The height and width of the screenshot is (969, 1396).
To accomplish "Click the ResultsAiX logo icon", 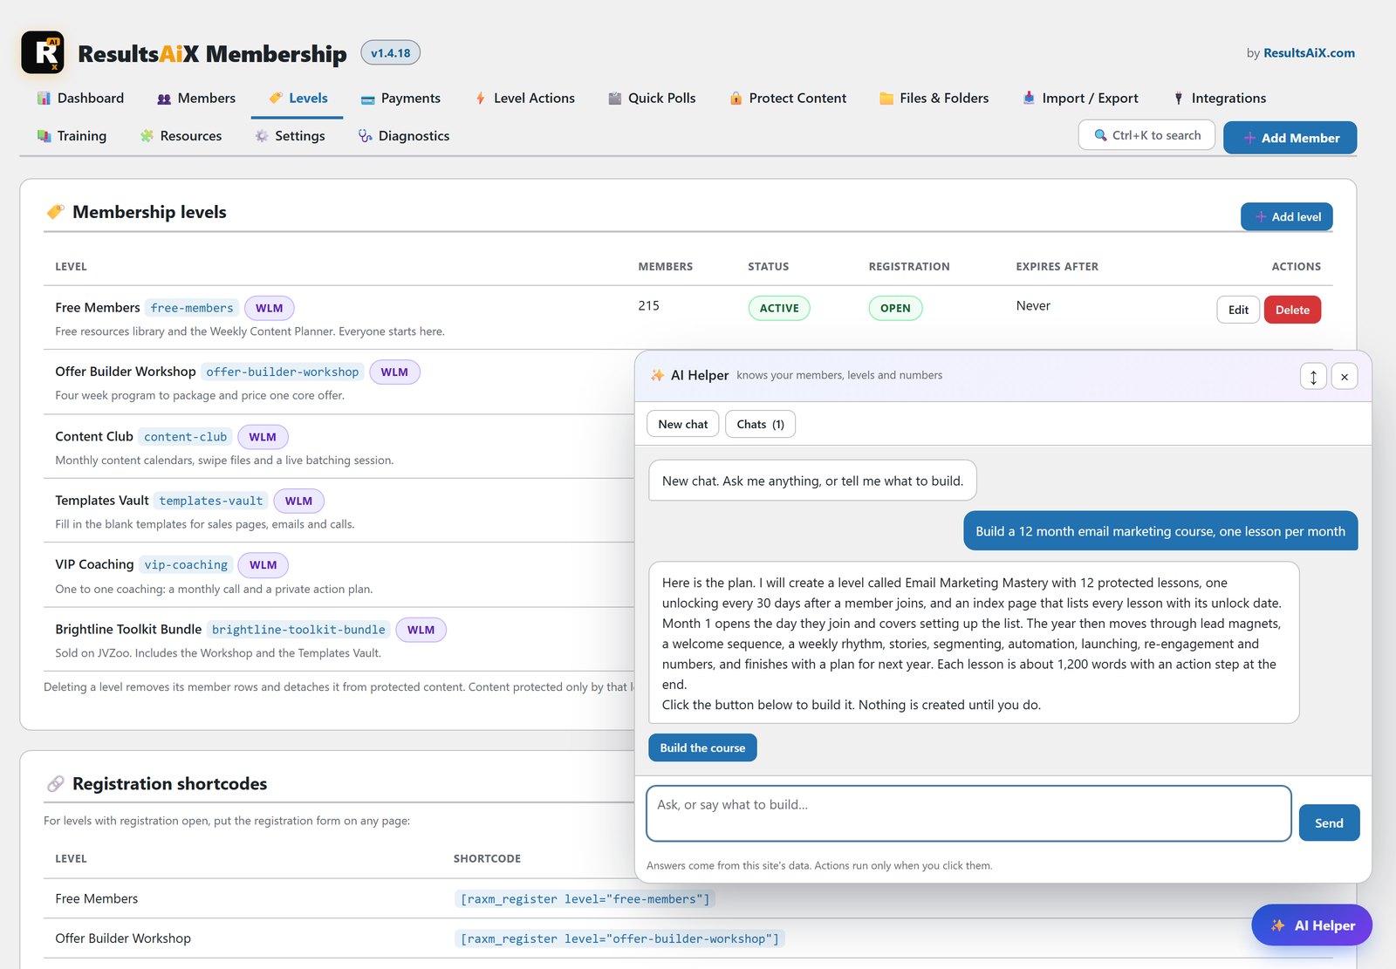I will pos(43,52).
